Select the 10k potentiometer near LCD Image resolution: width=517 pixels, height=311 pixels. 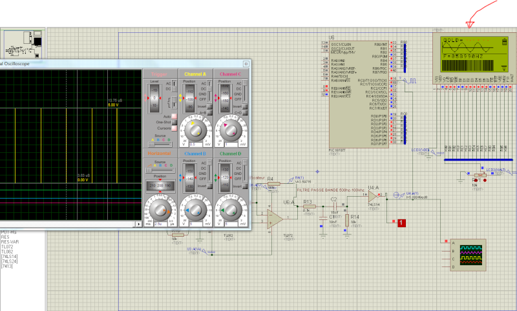click(480, 175)
